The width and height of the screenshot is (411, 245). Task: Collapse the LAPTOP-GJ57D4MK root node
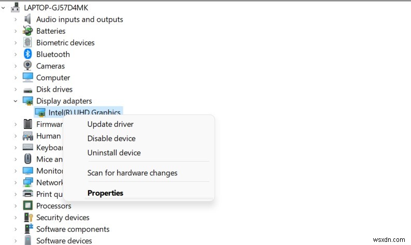(x=4, y=8)
